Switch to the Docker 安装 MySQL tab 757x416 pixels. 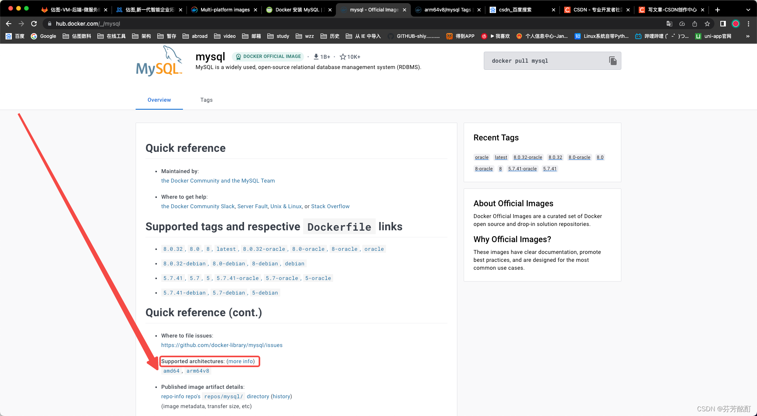tap(298, 10)
